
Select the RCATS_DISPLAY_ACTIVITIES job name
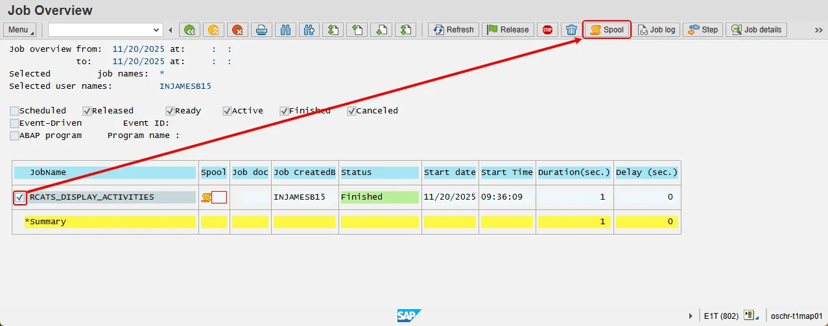[x=92, y=197]
